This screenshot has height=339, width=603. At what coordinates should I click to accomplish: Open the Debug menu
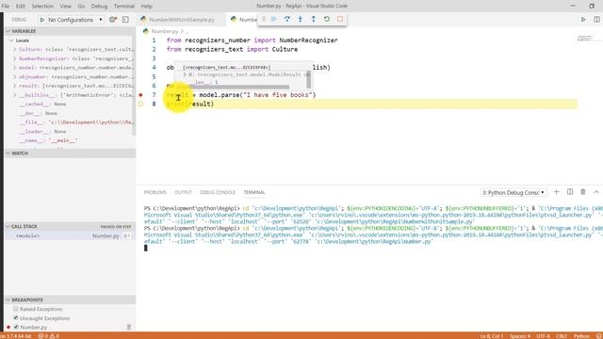click(x=99, y=7)
